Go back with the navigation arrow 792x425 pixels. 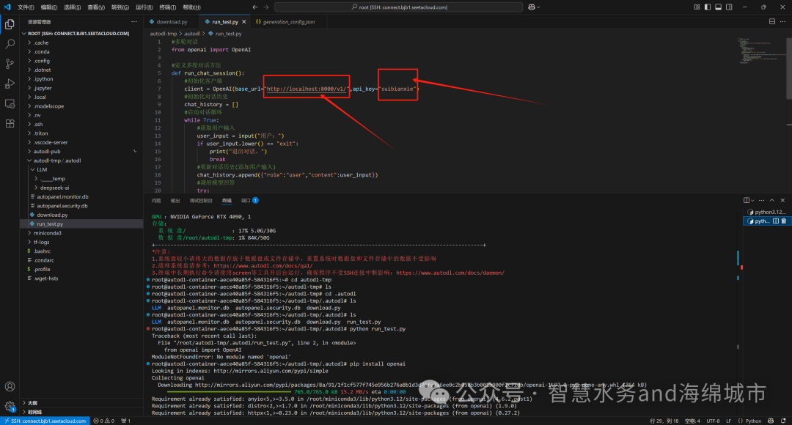pyautogui.click(x=254, y=7)
